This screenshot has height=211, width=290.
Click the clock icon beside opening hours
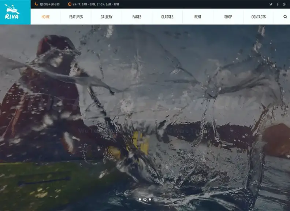click(x=70, y=4)
